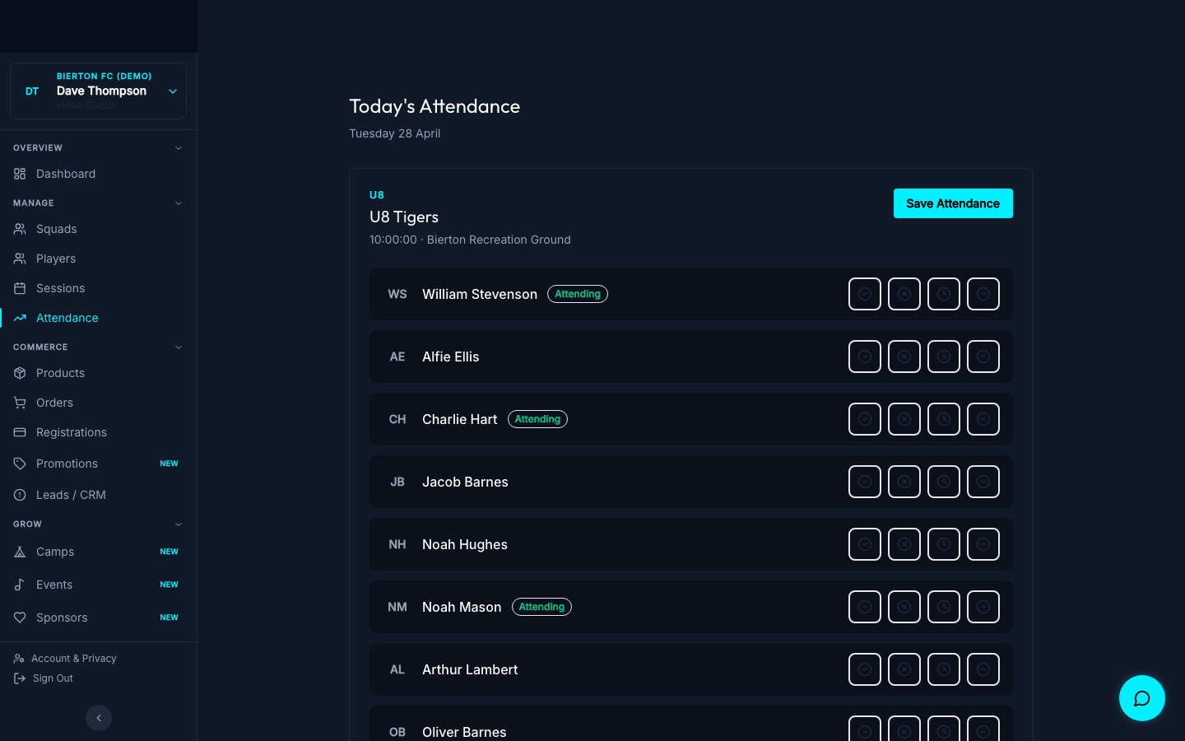Click Save Attendance button
The width and height of the screenshot is (1185, 741).
coord(953,203)
